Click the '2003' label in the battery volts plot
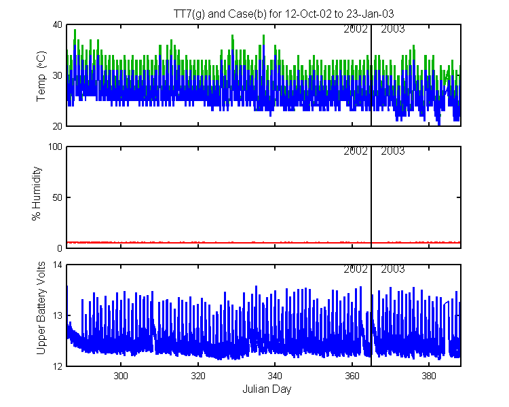The image size is (509, 407). point(393,269)
